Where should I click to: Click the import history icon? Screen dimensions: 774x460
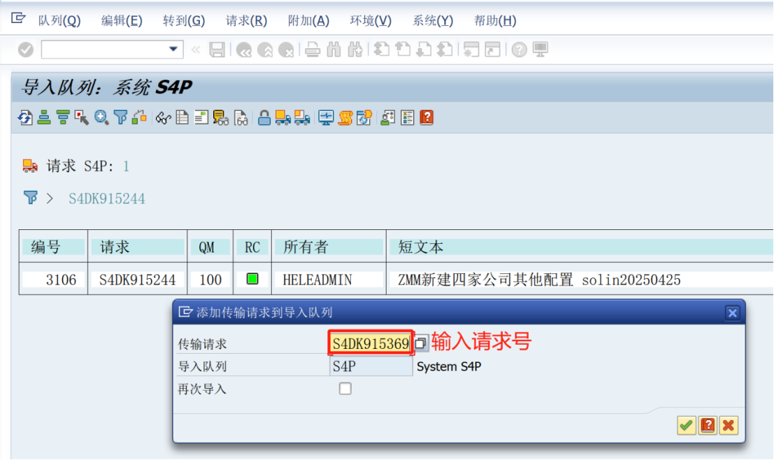(364, 117)
